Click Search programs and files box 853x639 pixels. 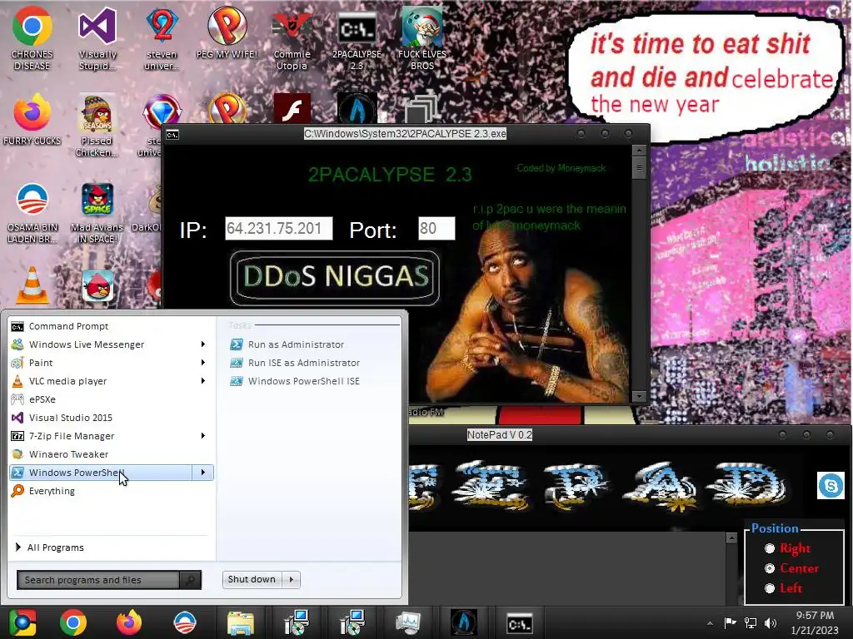click(98, 580)
